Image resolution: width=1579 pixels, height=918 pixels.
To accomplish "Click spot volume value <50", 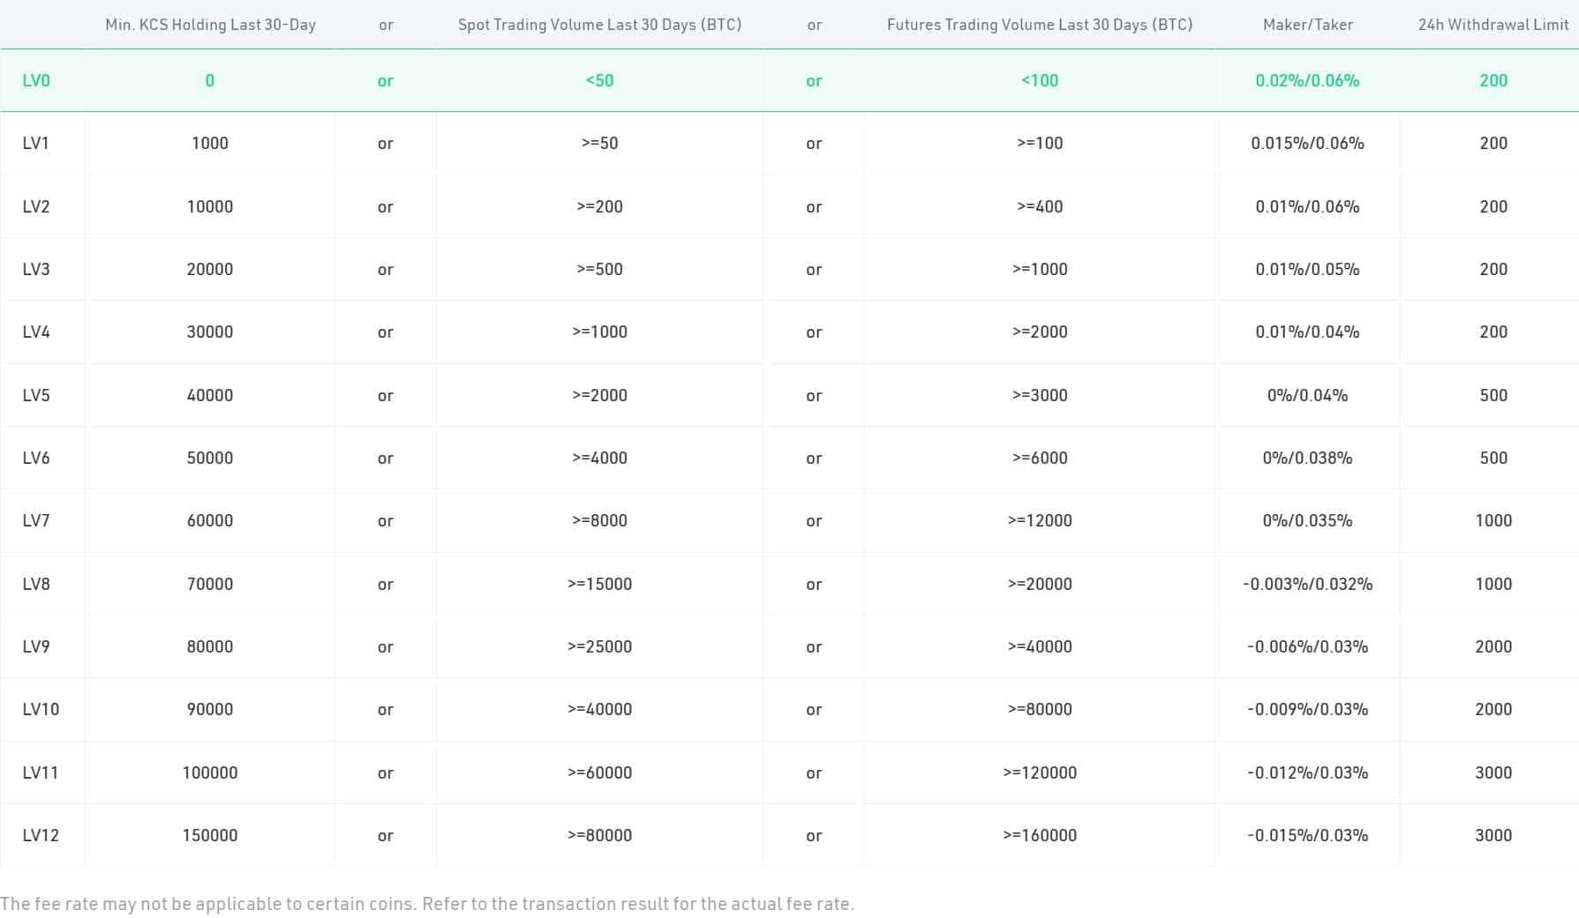I will [599, 80].
